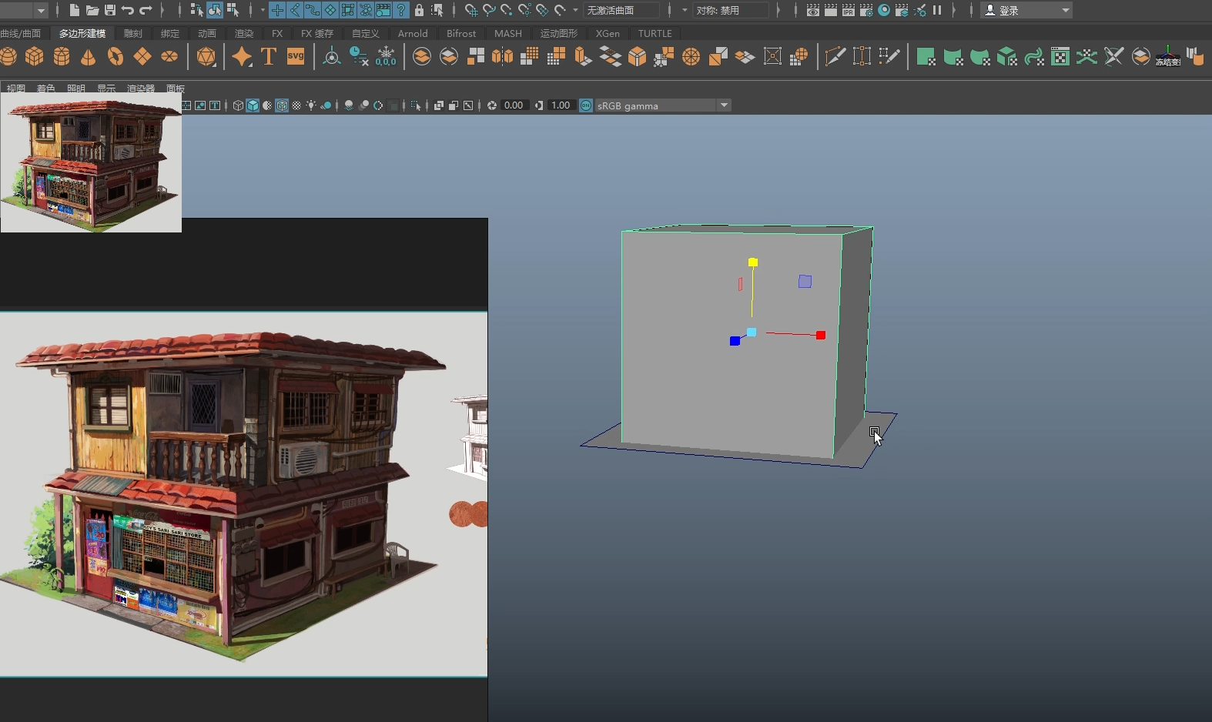Viewport: 1212px width, 722px height.
Task: Toggle smooth shade all in viewport toolbar
Action: pyautogui.click(x=253, y=105)
